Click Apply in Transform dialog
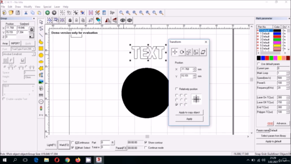Viewport: 291px width, 164px height. [x=189, y=119]
